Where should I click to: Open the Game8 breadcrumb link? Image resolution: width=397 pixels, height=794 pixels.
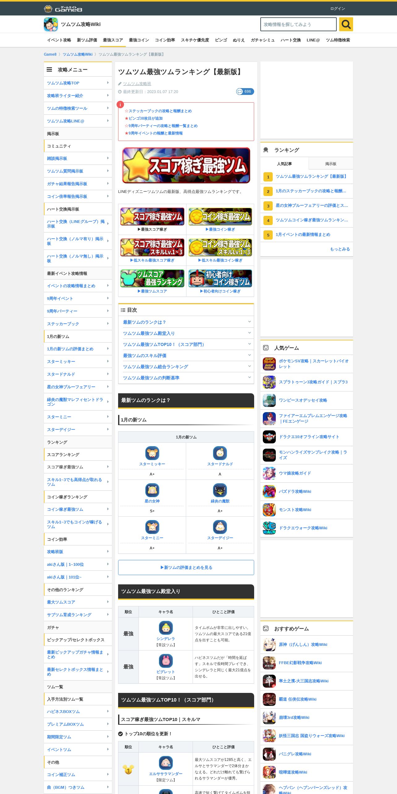tap(50, 54)
